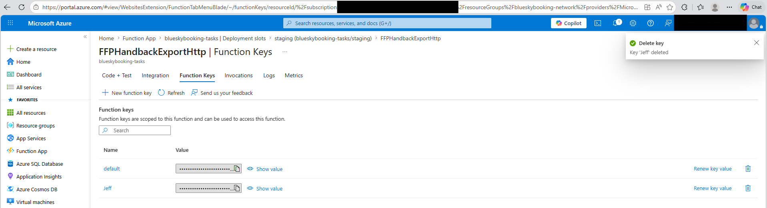The width and height of the screenshot is (767, 208).
Task: Open Edge Copilot Chat
Action: click(751, 7)
